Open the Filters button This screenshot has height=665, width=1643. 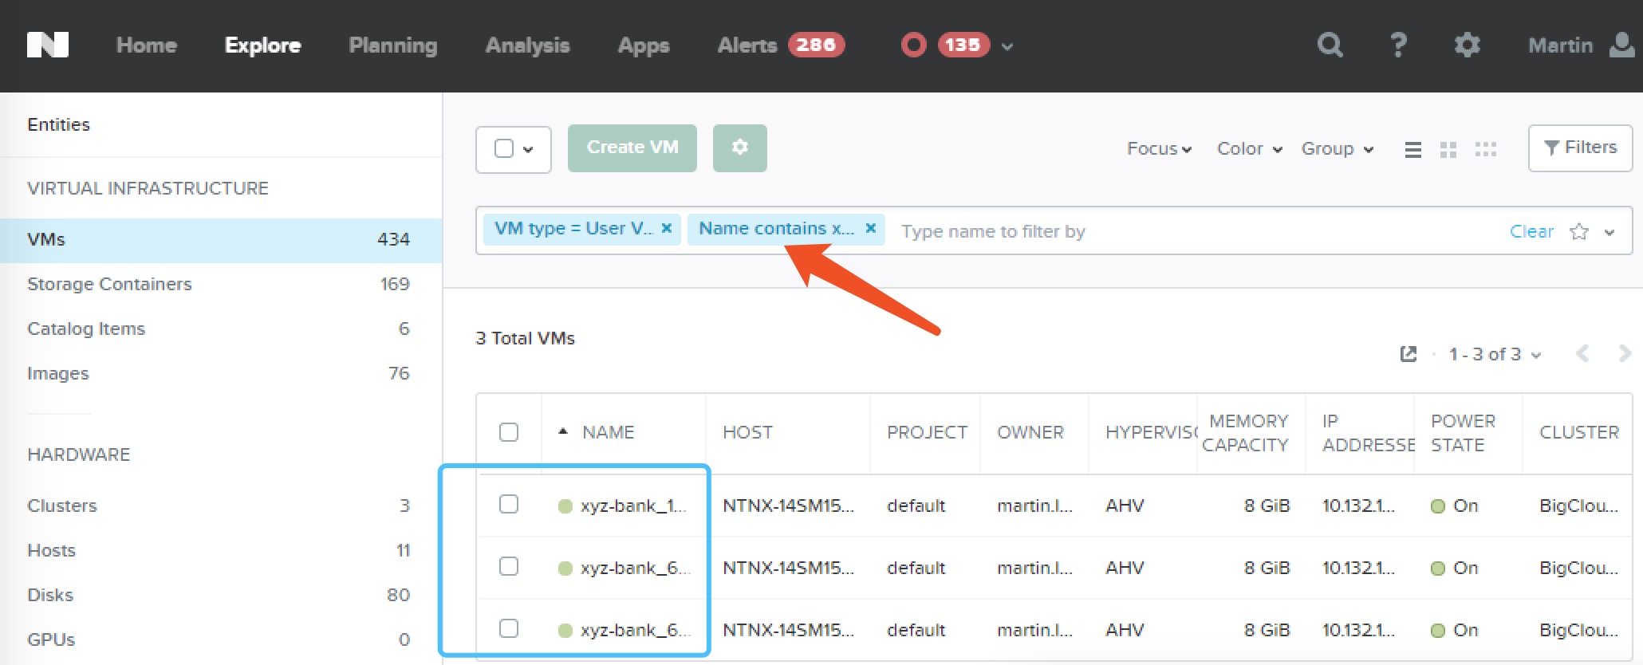pyautogui.click(x=1580, y=148)
